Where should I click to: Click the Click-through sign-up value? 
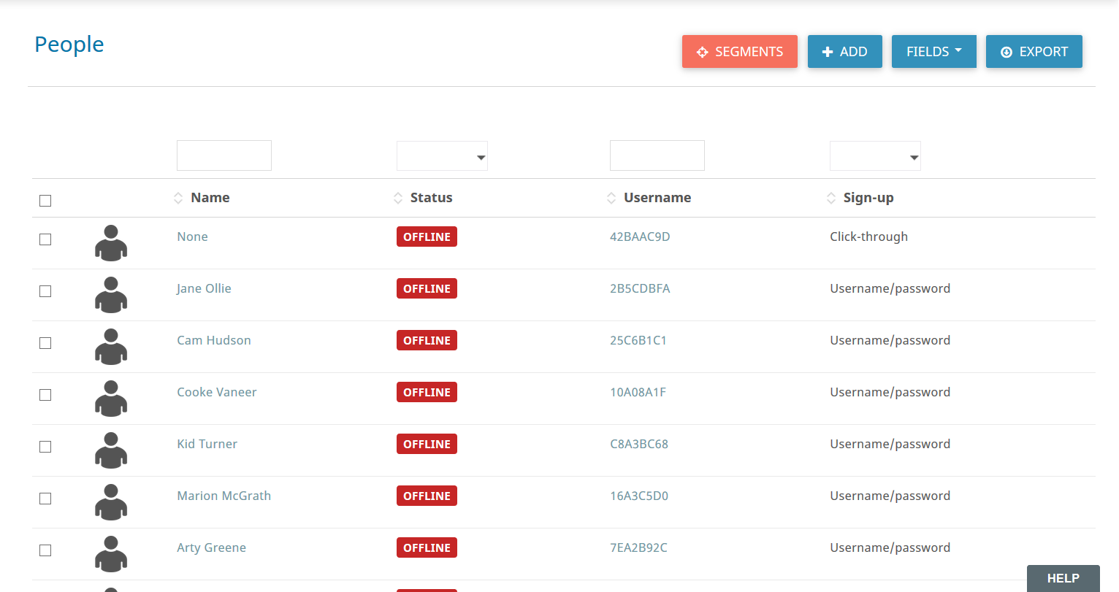(x=869, y=237)
